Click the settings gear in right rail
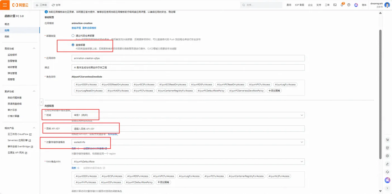The width and height of the screenshot is (392, 194). click(x=388, y=156)
